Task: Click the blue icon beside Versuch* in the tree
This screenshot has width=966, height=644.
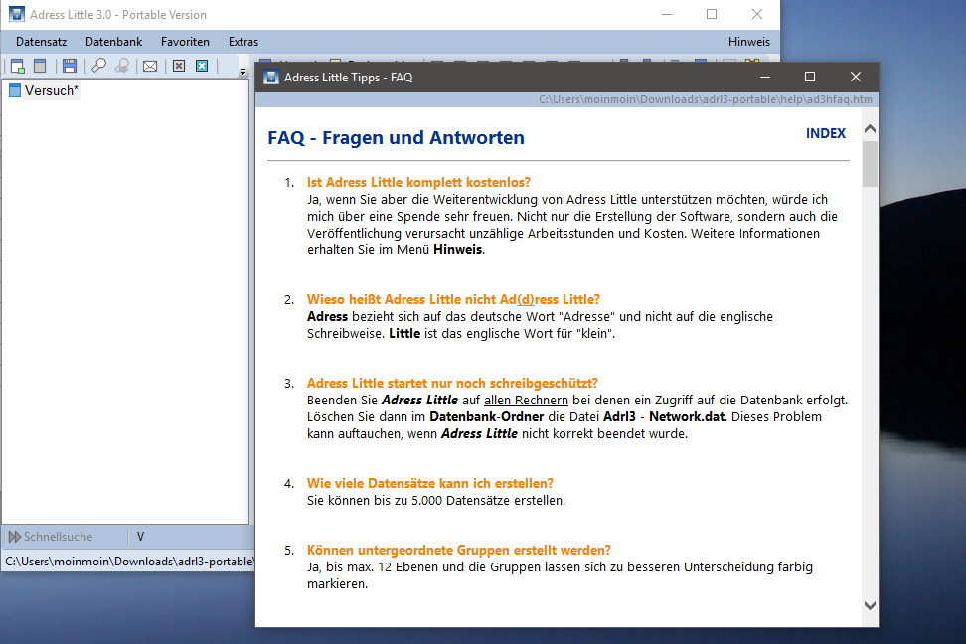Action: pyautogui.click(x=15, y=91)
